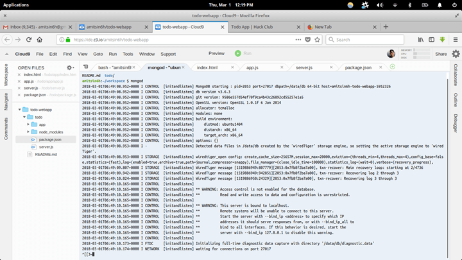
Task: Switch to amitsin6h/todo-webapp GitHub tab
Action: click(114, 27)
